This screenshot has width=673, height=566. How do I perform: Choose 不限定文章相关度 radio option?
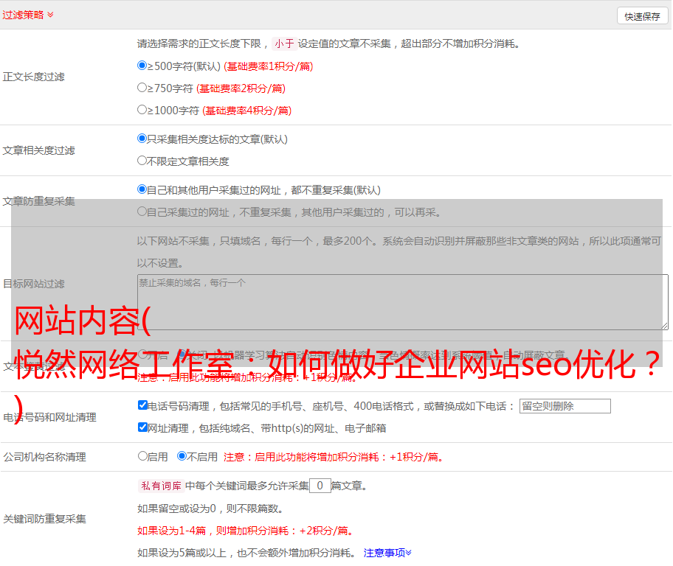point(142,161)
